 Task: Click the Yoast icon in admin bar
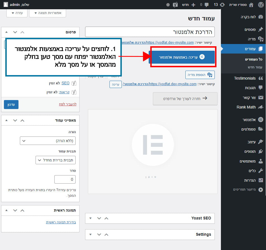coord(176,4)
